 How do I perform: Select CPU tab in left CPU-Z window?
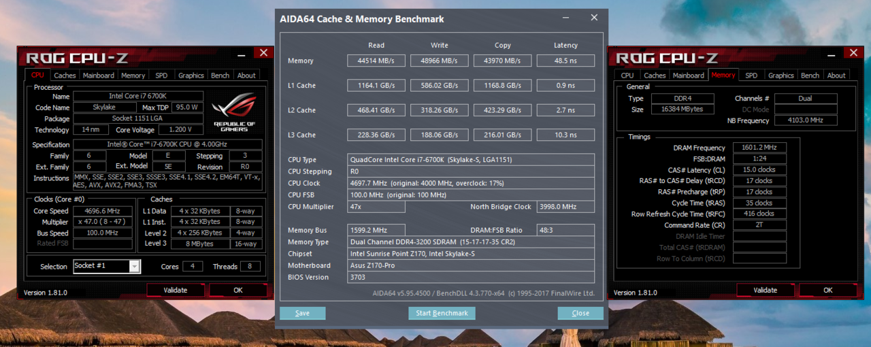pyautogui.click(x=37, y=75)
